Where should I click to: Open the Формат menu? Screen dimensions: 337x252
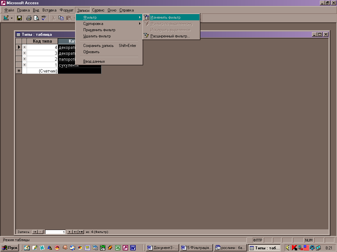tap(66, 10)
